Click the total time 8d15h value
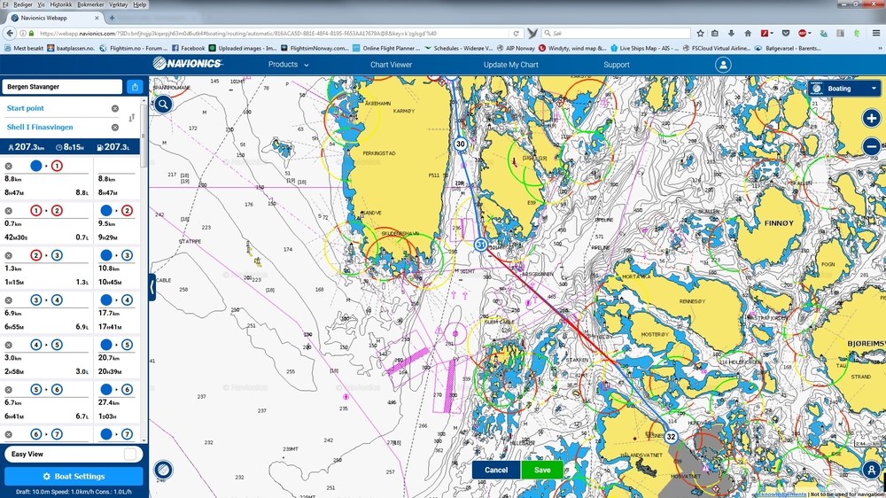Viewport: 886px width, 498px height. [71, 147]
